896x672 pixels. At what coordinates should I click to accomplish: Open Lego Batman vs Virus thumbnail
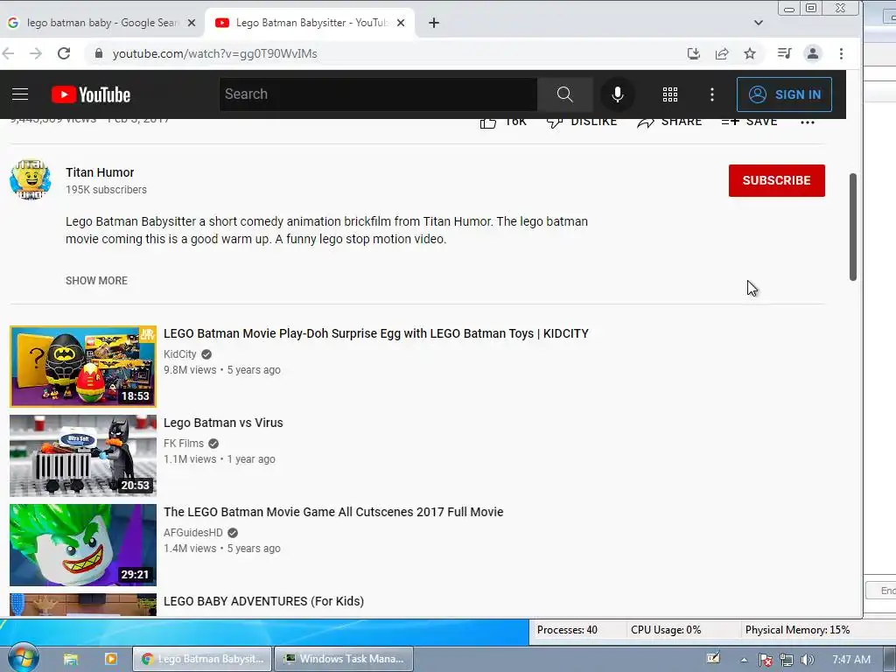tap(83, 455)
